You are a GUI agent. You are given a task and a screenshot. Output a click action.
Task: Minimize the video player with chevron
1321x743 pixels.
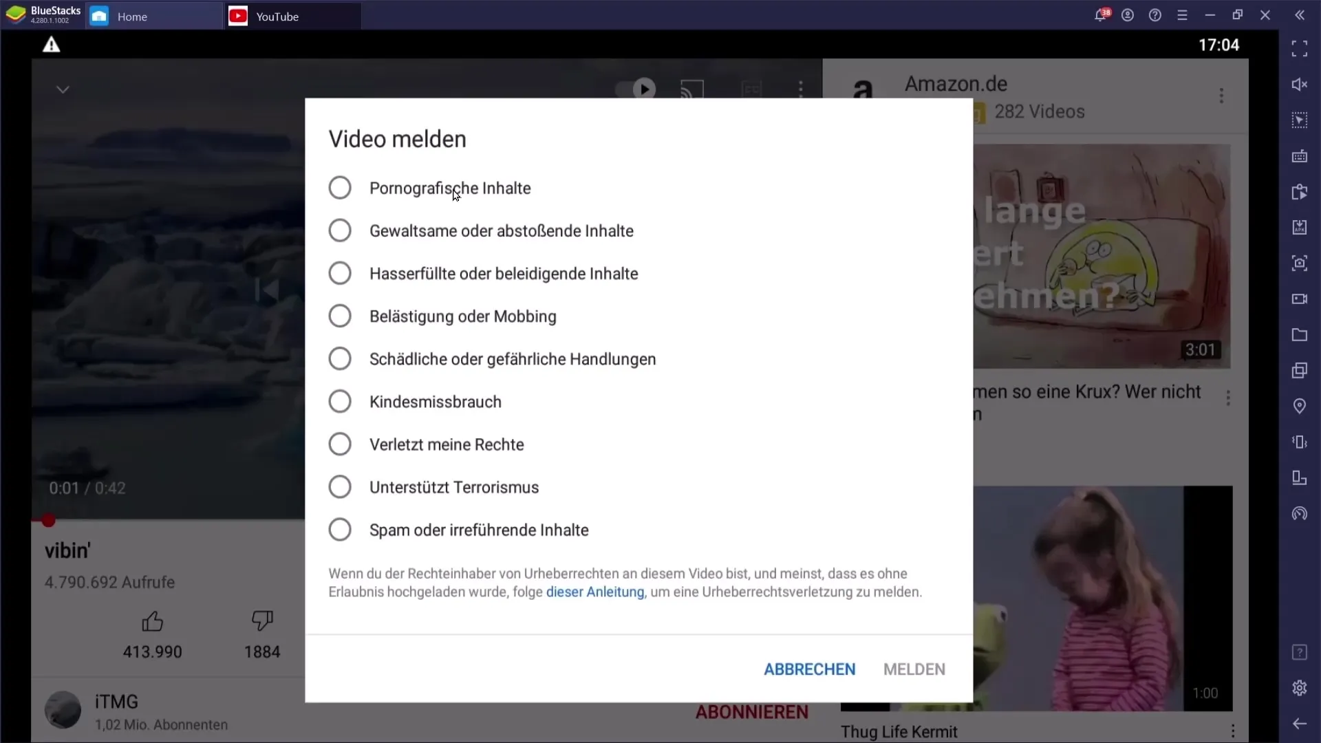(63, 89)
